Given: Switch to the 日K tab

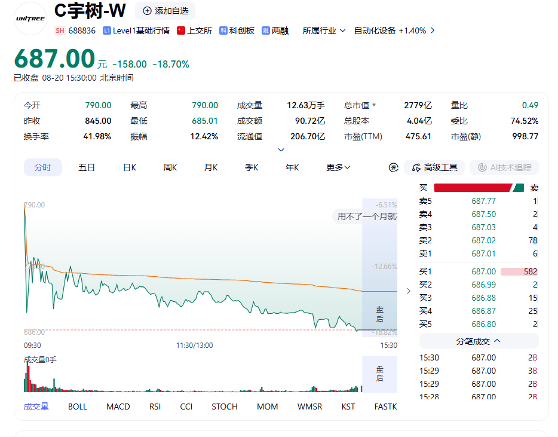Looking at the screenshot, I should tap(130, 167).
